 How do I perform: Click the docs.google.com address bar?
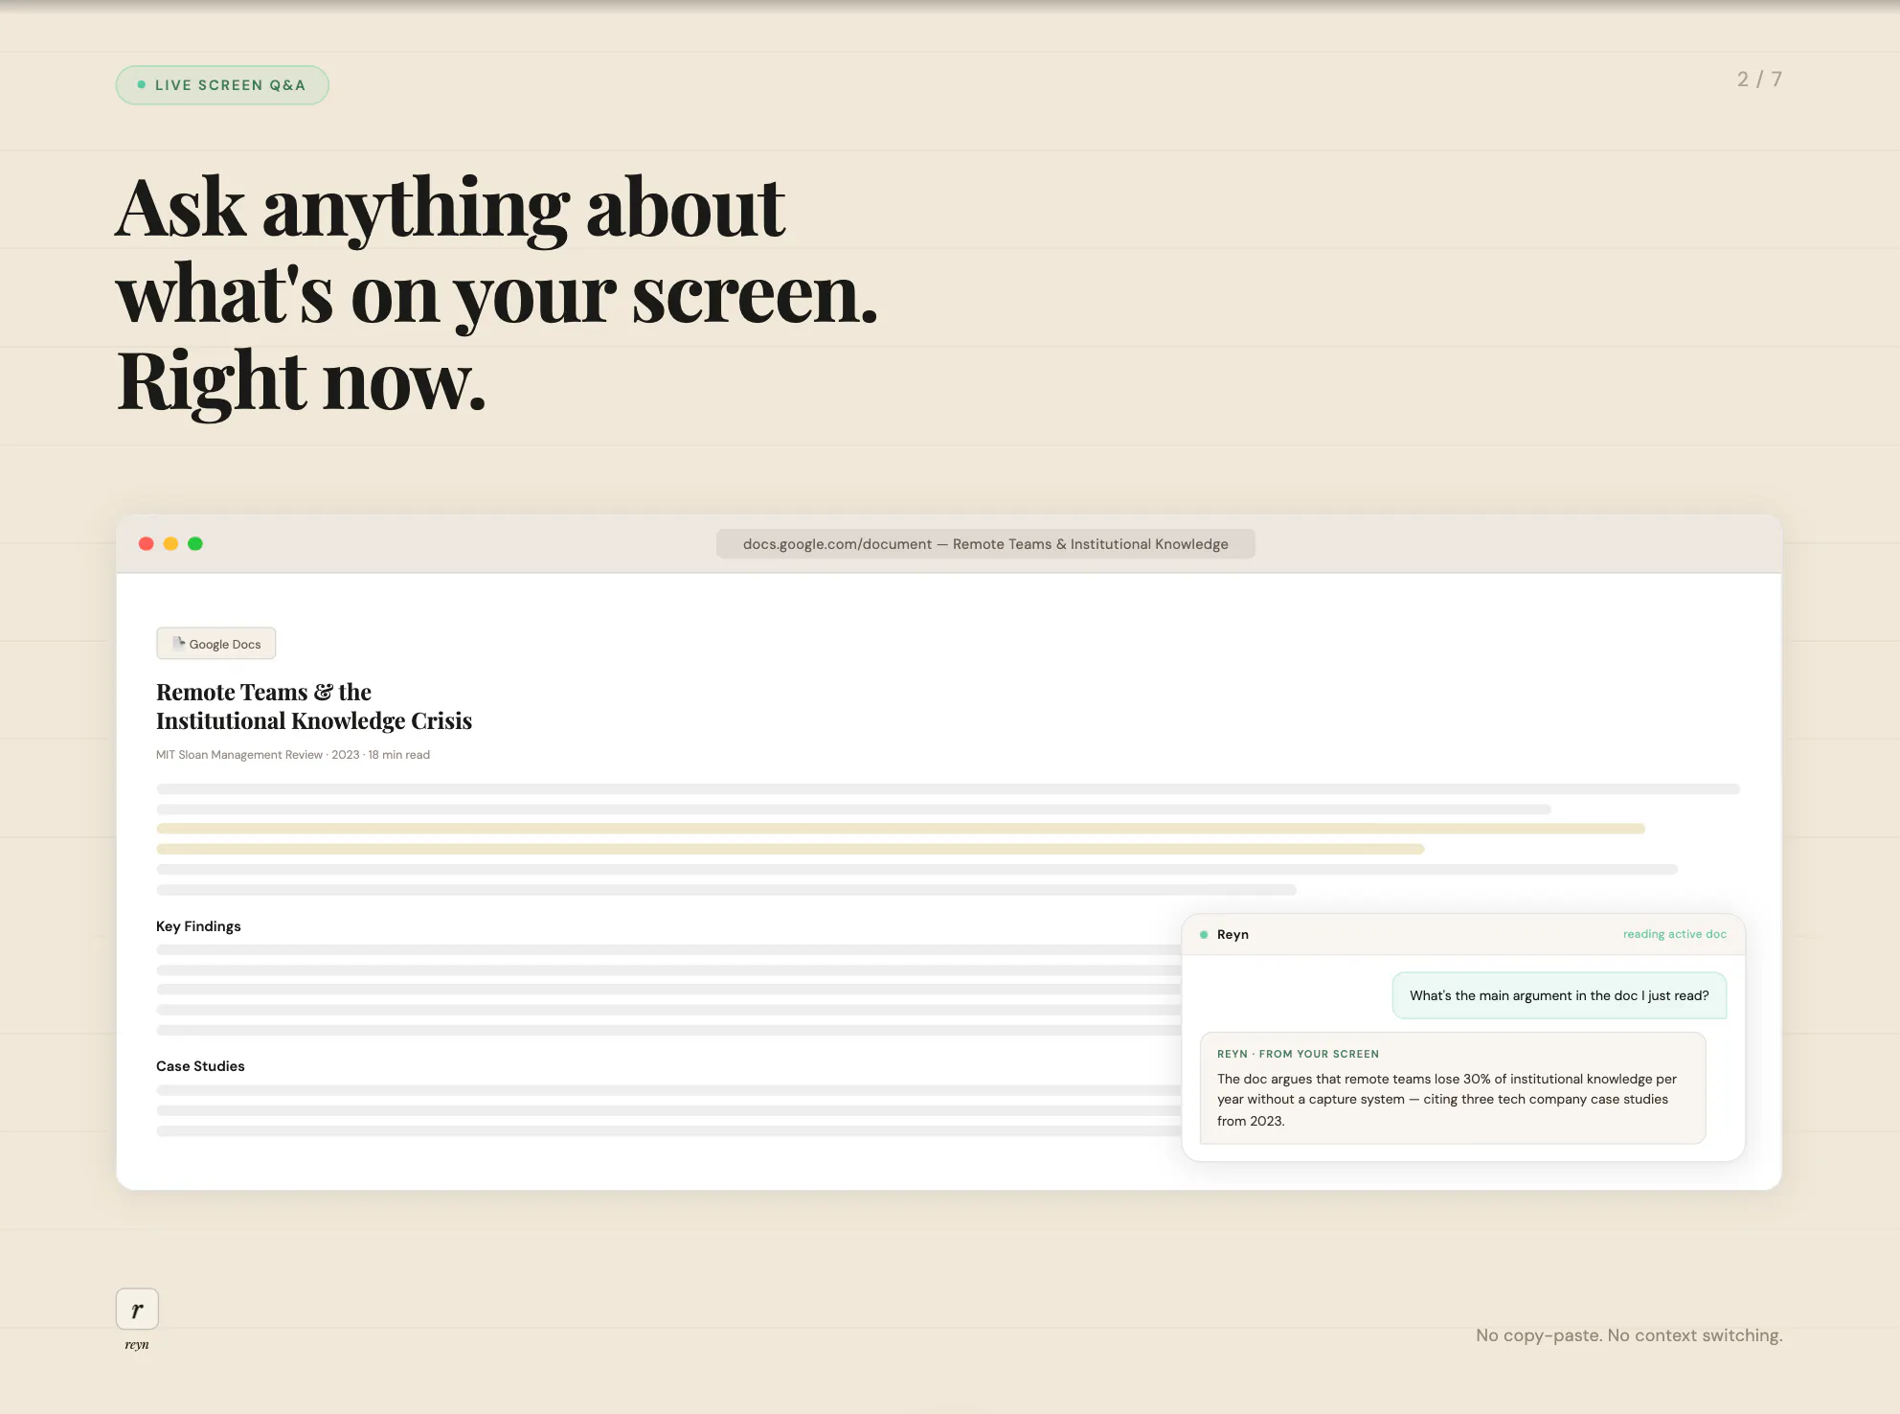[985, 544]
